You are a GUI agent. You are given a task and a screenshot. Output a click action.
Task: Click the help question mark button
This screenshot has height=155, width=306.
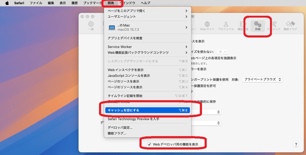[x=296, y=144]
